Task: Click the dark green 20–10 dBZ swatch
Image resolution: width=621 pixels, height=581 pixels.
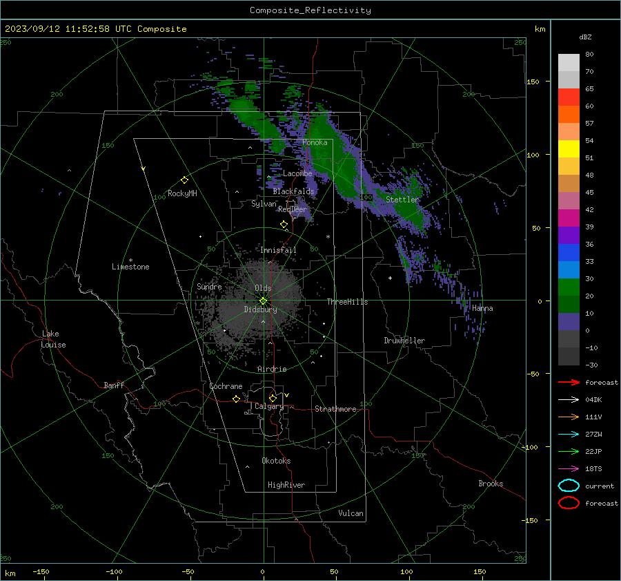Action: tap(569, 304)
